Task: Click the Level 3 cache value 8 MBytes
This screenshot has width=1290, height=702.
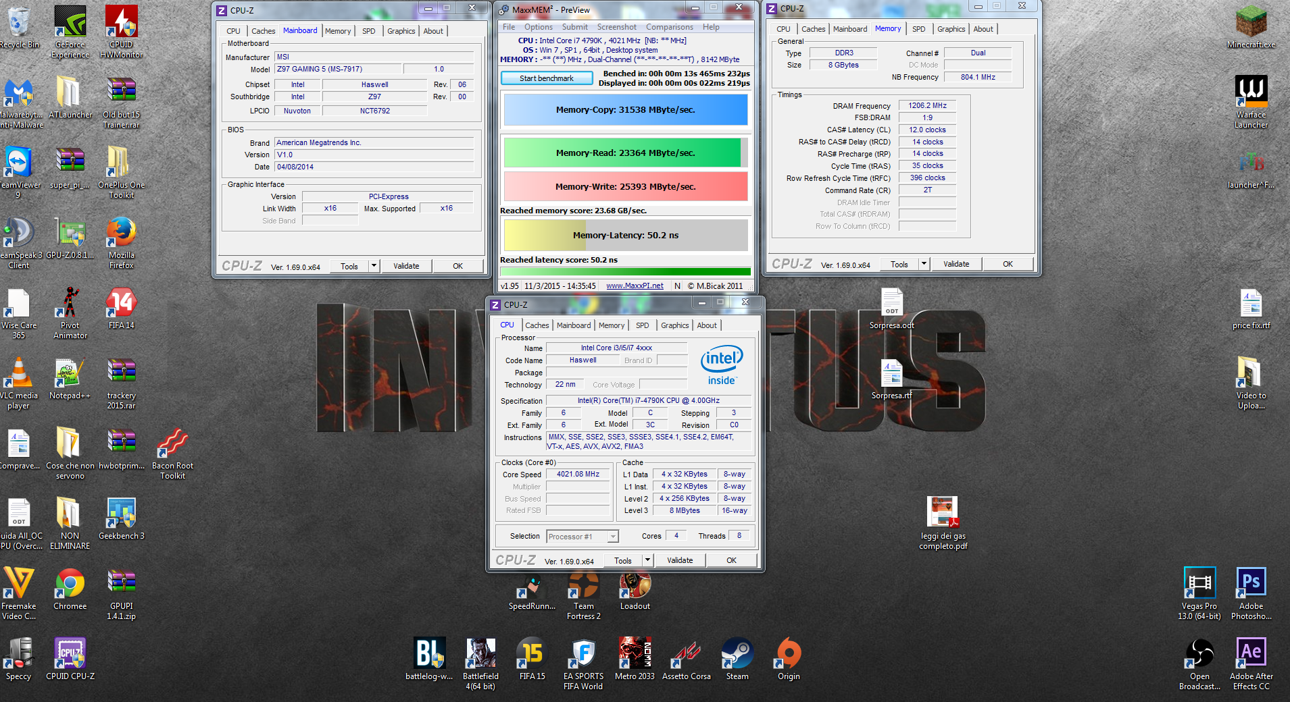Action: (x=685, y=510)
